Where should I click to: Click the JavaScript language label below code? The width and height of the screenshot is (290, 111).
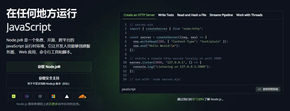129,89
